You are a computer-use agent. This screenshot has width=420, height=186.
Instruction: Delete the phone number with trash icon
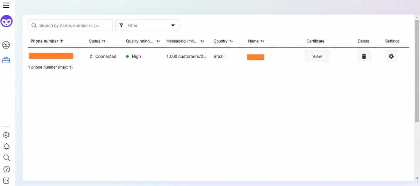point(364,56)
